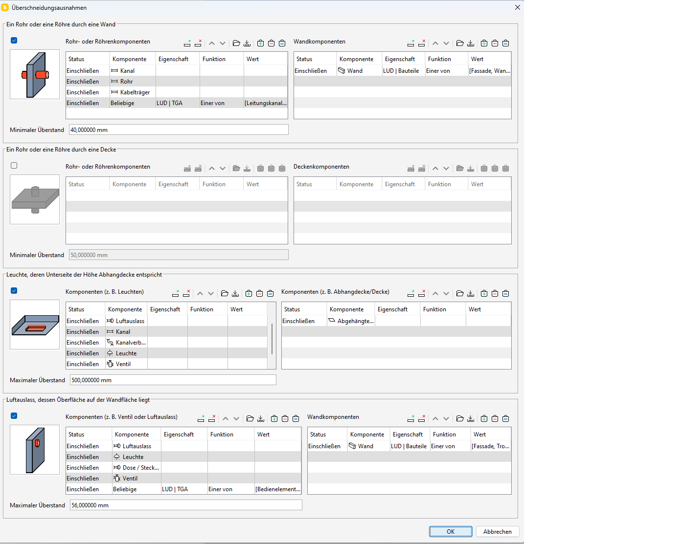
Task: Save icon for Wandkomponenten in Luftauslass section
Action: 471,418
